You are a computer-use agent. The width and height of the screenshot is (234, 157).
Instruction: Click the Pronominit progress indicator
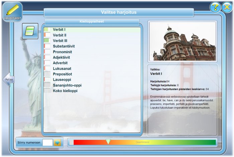[47, 52]
